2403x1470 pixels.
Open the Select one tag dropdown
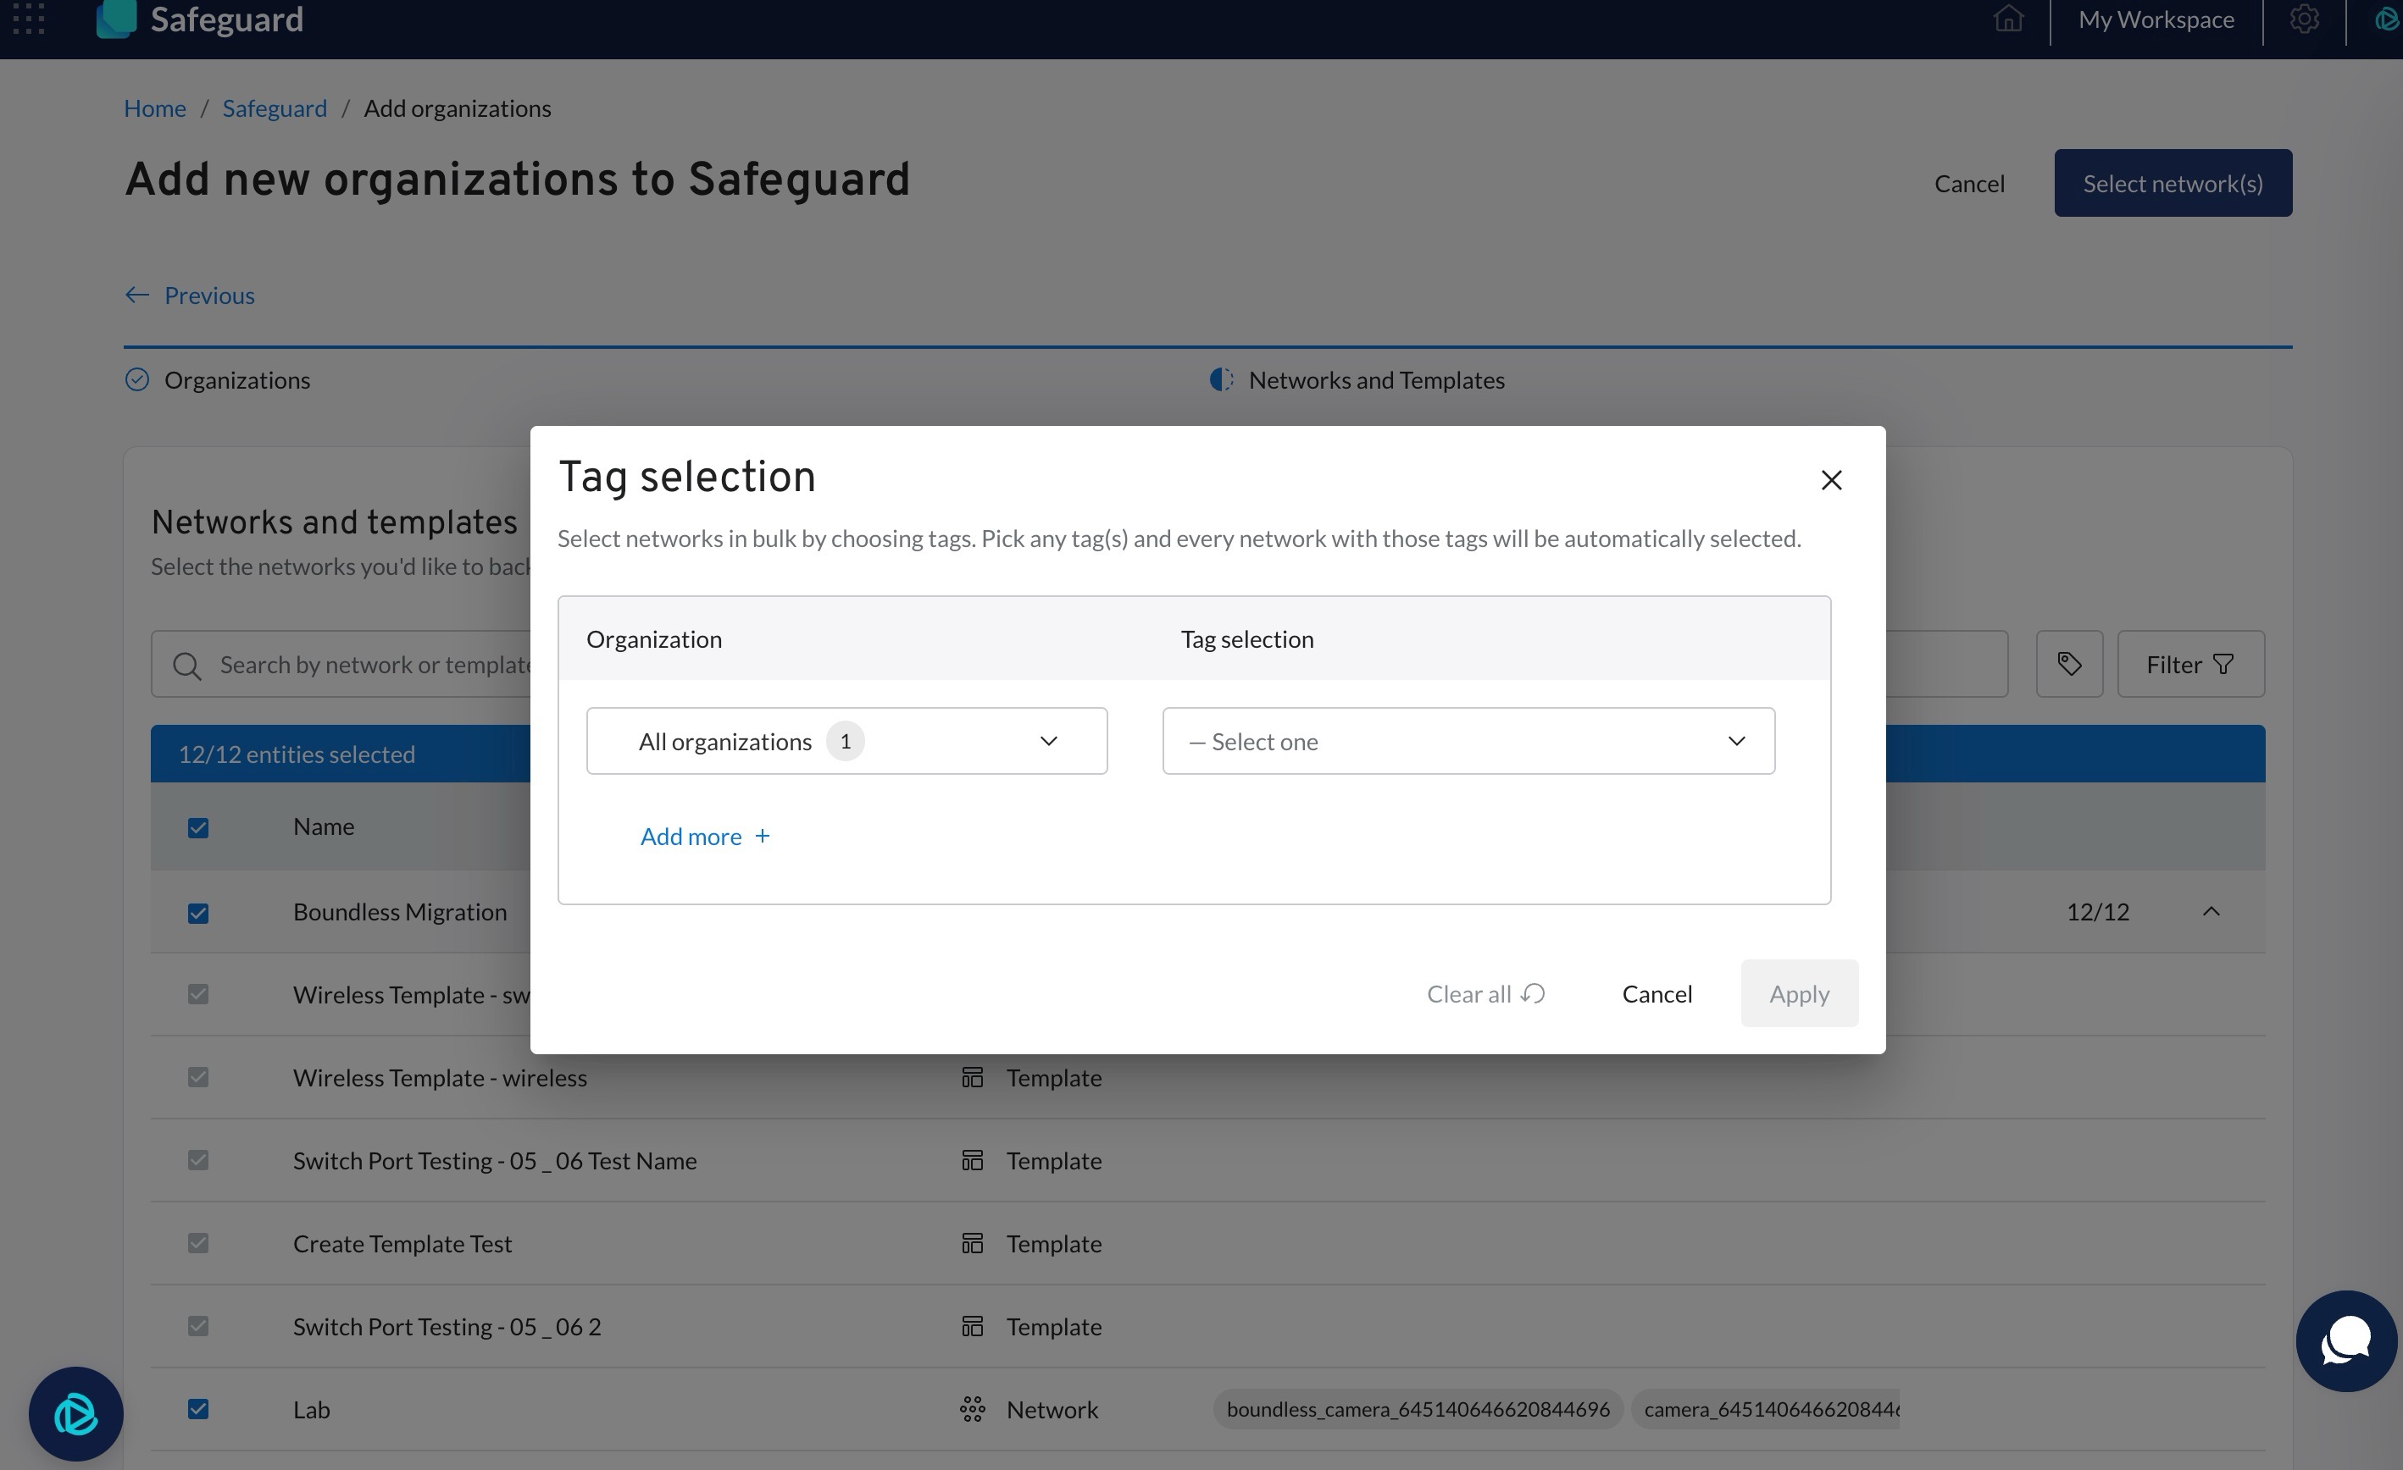click(1467, 741)
